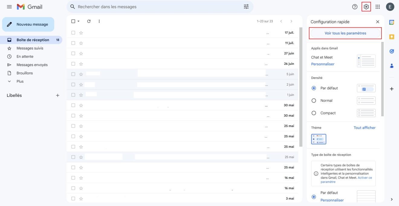The image size is (399, 206).
Task: Open the Help question mark icon
Action: point(355,7)
